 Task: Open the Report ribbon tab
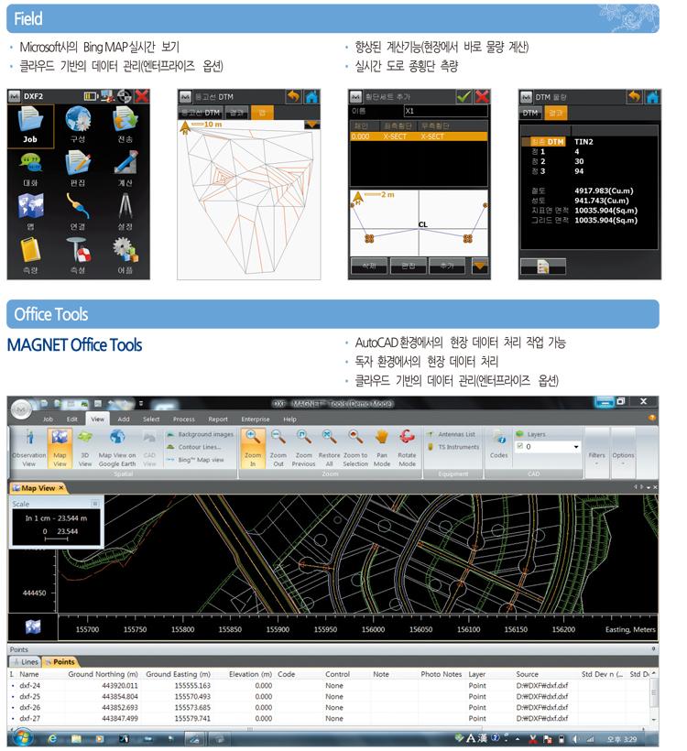[x=218, y=419]
